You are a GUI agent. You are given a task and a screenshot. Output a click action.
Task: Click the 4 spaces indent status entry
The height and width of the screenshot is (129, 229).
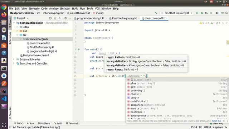218,127
